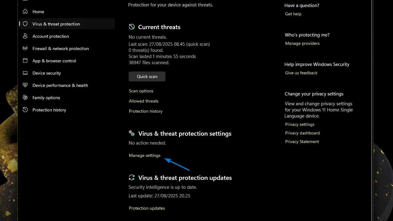
Task: Open Account protection via its person icon
Action: point(25,36)
